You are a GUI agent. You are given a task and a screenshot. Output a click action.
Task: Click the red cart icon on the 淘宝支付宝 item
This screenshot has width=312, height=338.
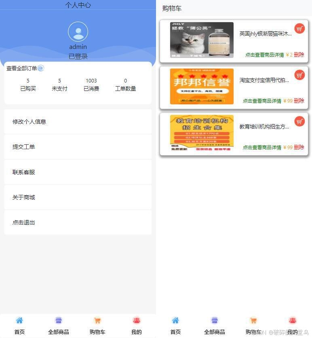coord(299,75)
